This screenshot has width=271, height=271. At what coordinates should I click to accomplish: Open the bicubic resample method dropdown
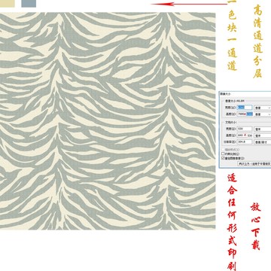click(254, 163)
